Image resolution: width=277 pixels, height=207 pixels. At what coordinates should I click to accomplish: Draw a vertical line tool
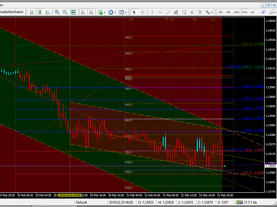click(152, 12)
